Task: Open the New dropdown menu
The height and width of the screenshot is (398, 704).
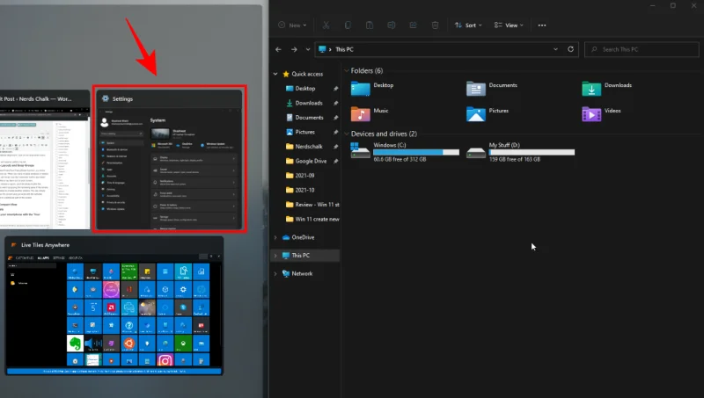Action: click(292, 25)
